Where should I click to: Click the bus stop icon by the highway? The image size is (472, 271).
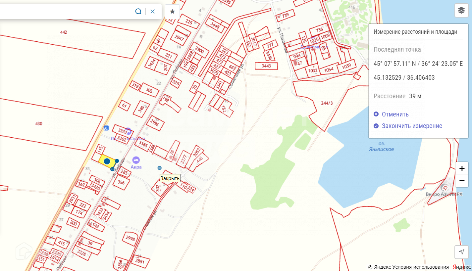[x=106, y=128]
